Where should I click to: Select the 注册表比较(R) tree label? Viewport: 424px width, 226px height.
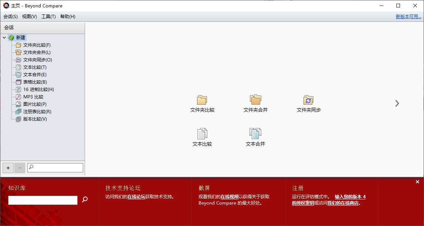pos(37,111)
